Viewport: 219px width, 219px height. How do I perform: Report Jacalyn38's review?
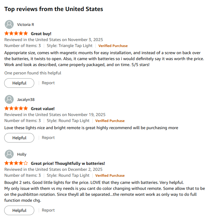click(x=48, y=137)
